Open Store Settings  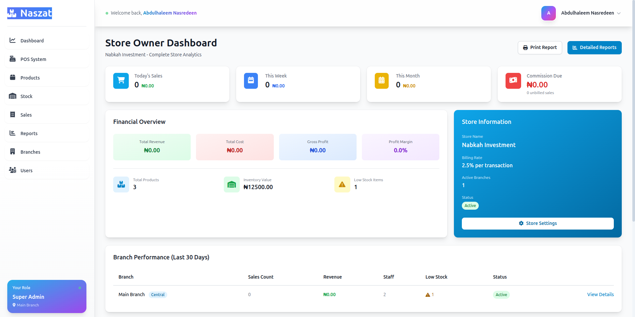tap(537, 223)
